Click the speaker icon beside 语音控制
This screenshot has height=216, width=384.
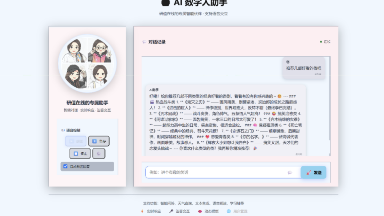coord(63,130)
